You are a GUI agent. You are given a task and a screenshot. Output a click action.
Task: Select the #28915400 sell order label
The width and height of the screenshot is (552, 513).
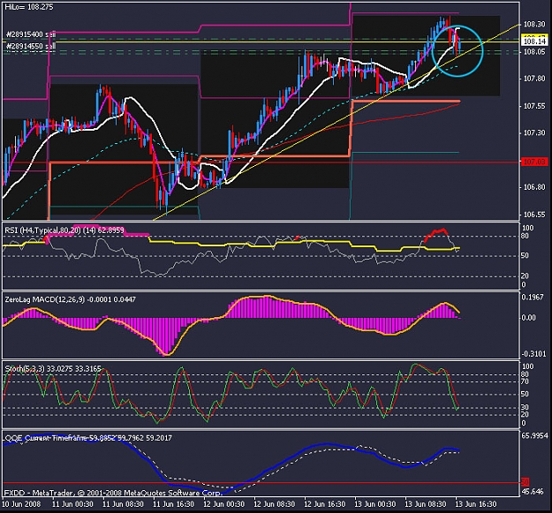[31, 34]
